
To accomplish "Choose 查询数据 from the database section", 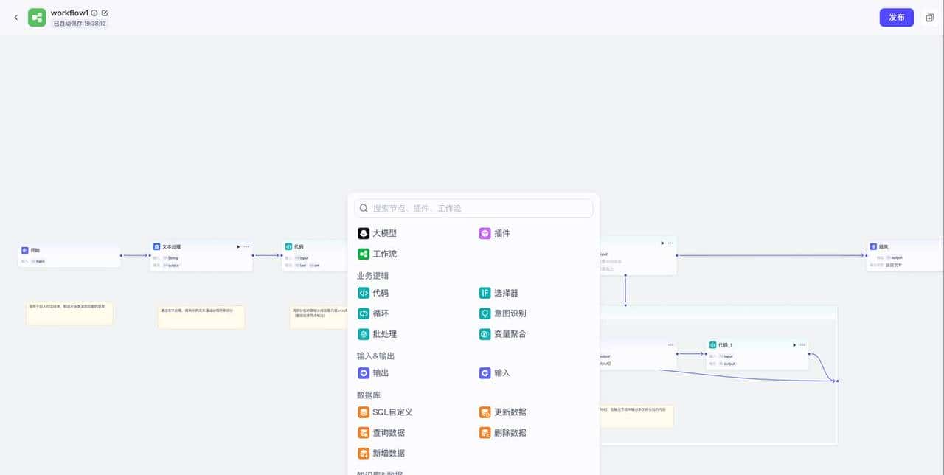I will tap(389, 432).
